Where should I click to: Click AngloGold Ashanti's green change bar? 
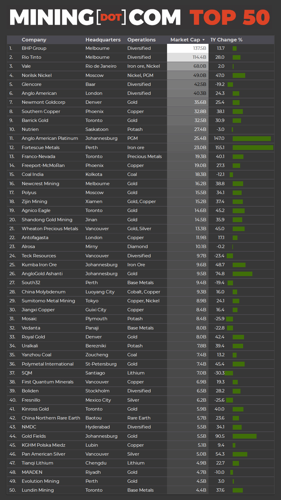click(x=242, y=274)
